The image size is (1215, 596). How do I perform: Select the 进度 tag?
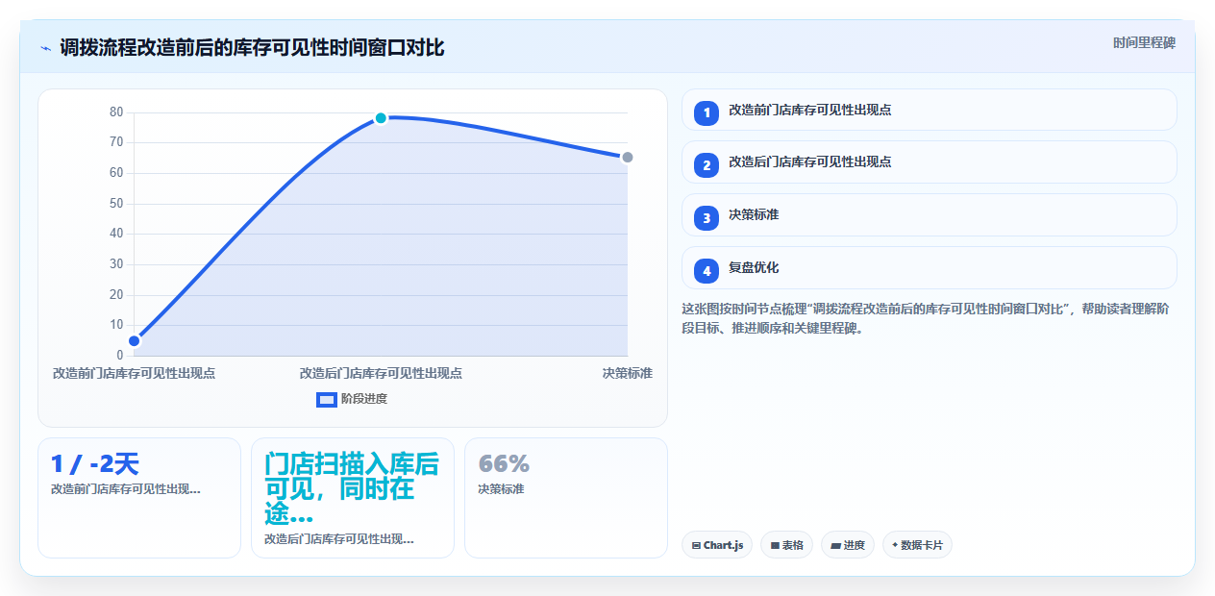(848, 545)
